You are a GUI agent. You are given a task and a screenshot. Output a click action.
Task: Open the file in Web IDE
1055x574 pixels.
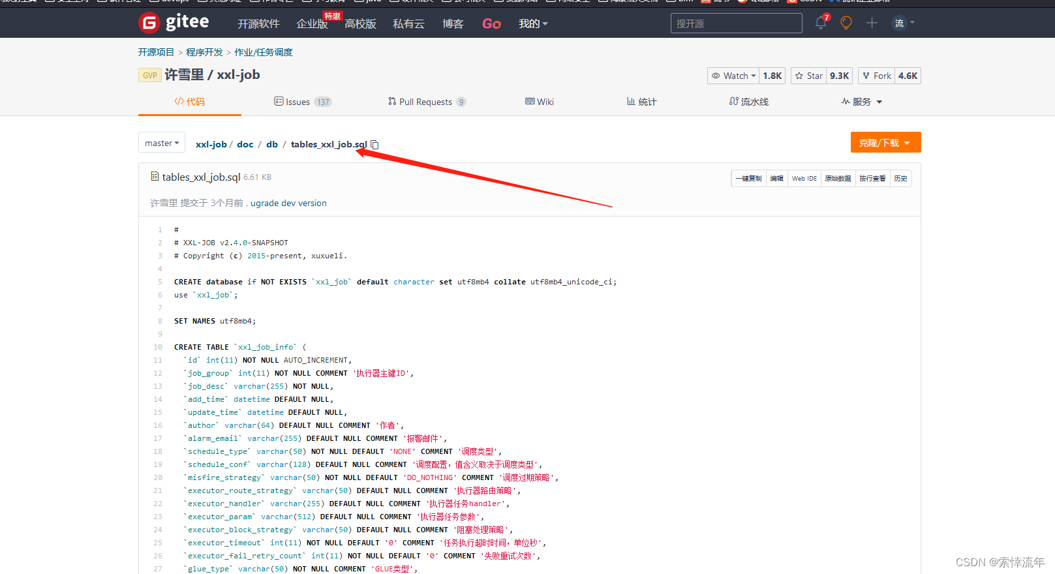click(804, 178)
